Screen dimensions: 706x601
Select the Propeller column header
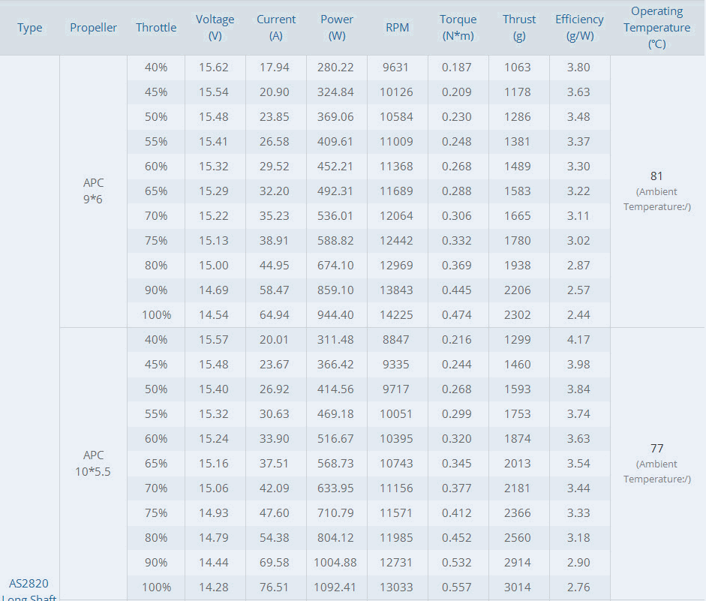tap(93, 28)
